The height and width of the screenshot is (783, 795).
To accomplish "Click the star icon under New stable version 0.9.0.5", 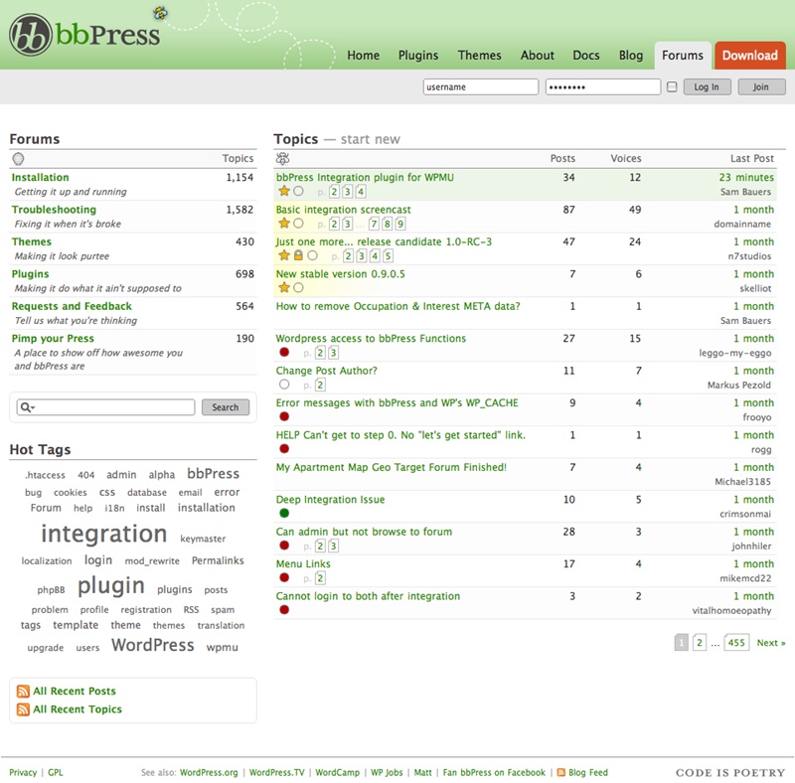I will coord(284,287).
